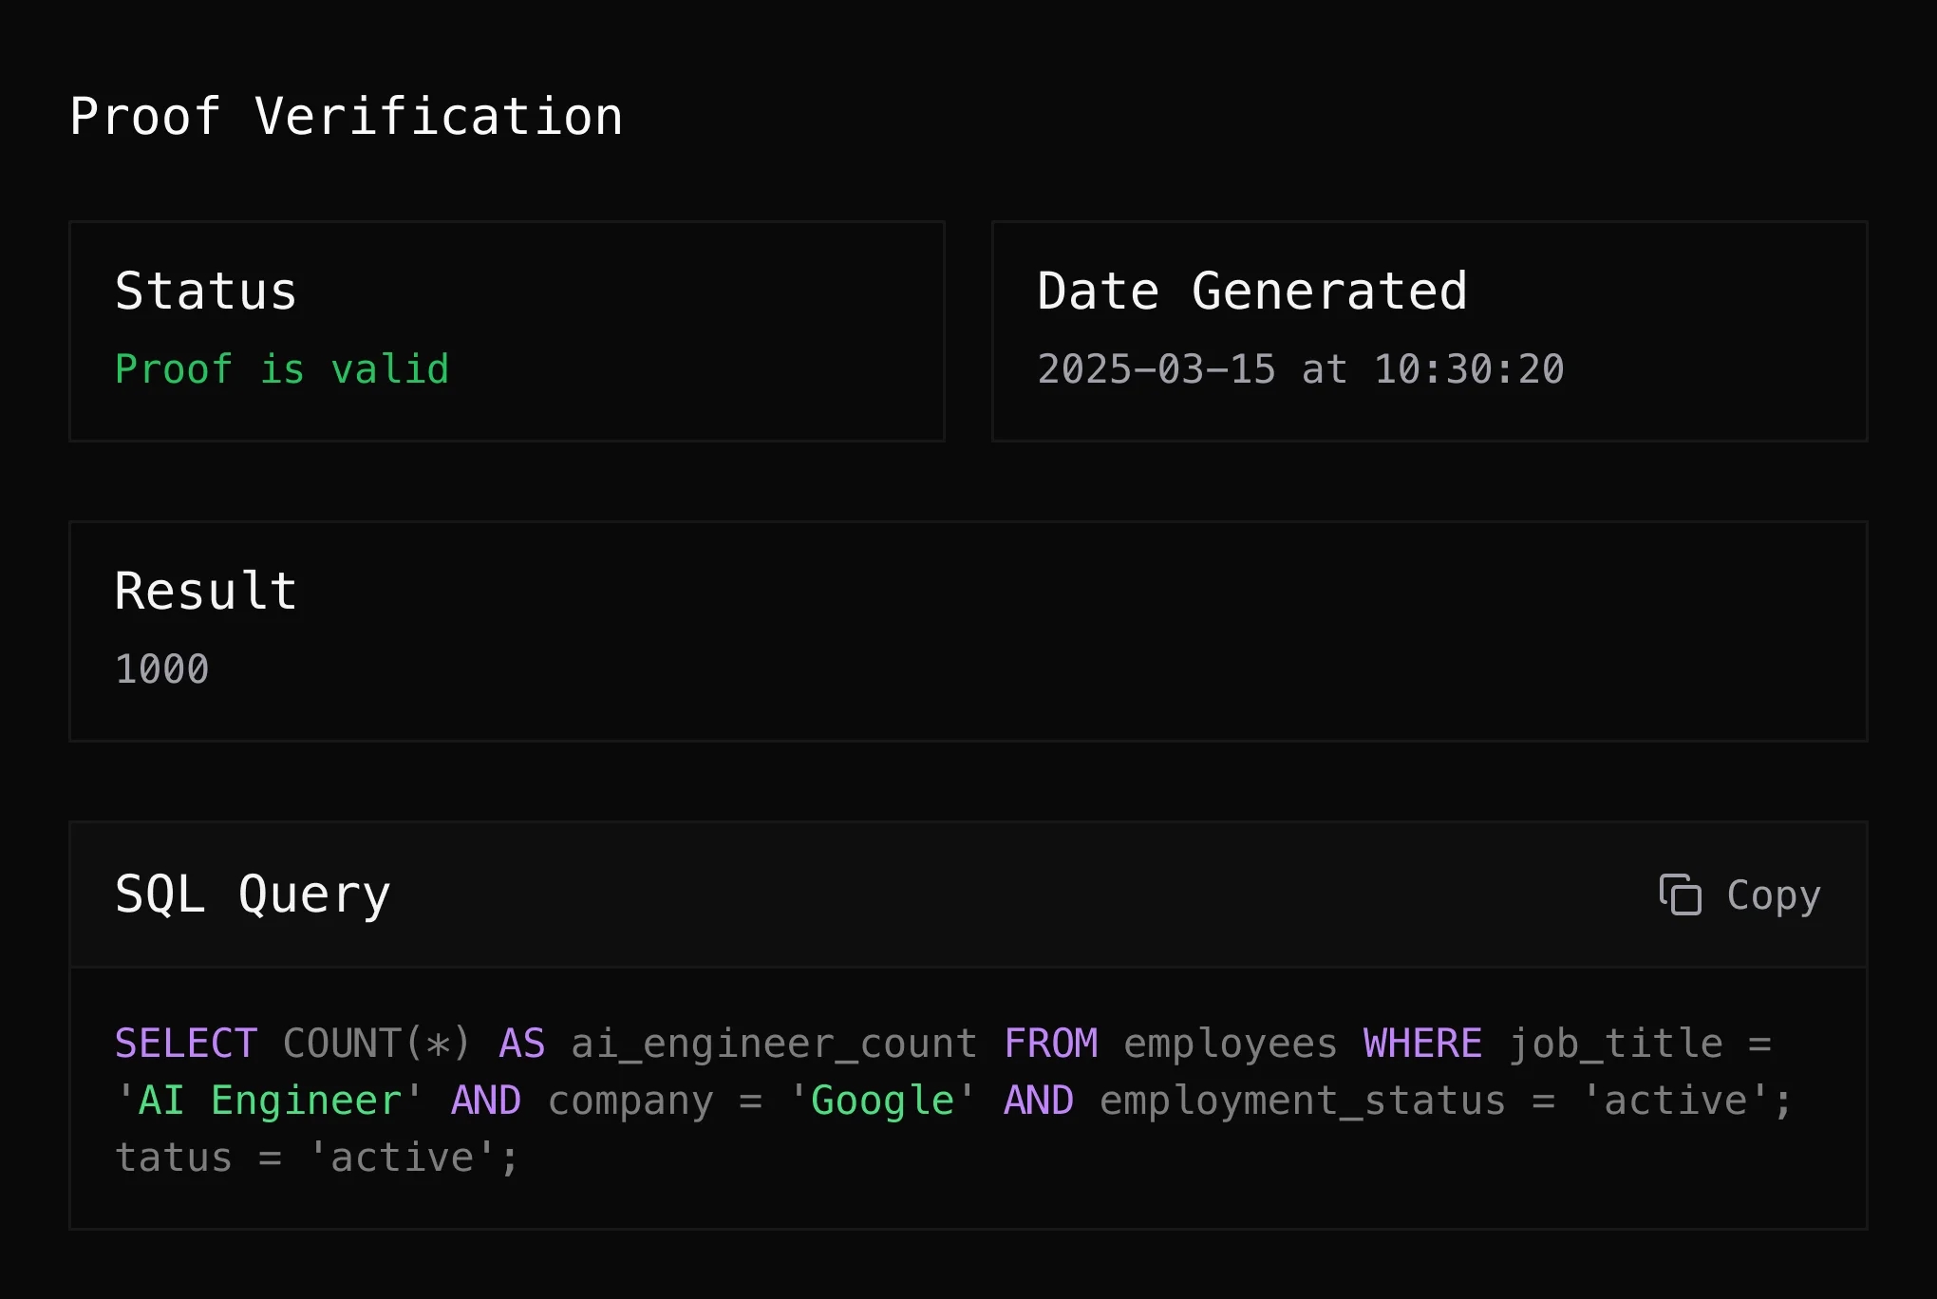
Task: Click the green 'Proof is valid' status text
Action: point(281,369)
